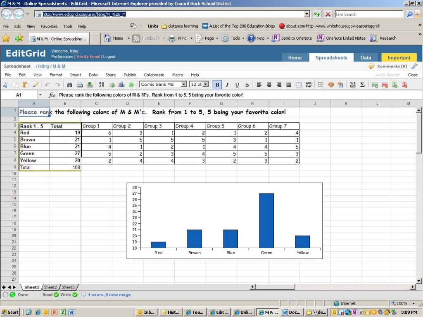The width and height of the screenshot is (423, 317).
Task: Toggle Italic formatting button
Action: pyautogui.click(x=227, y=85)
